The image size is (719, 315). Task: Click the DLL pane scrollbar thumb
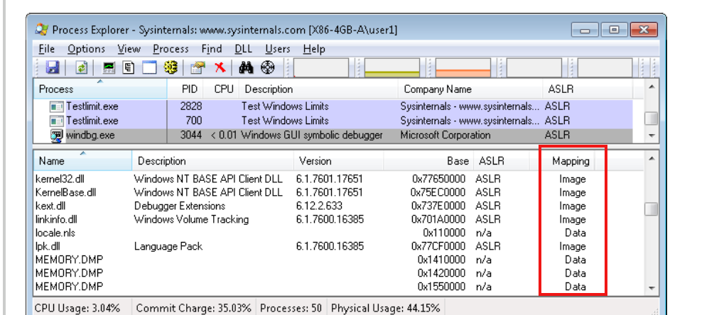click(651, 209)
